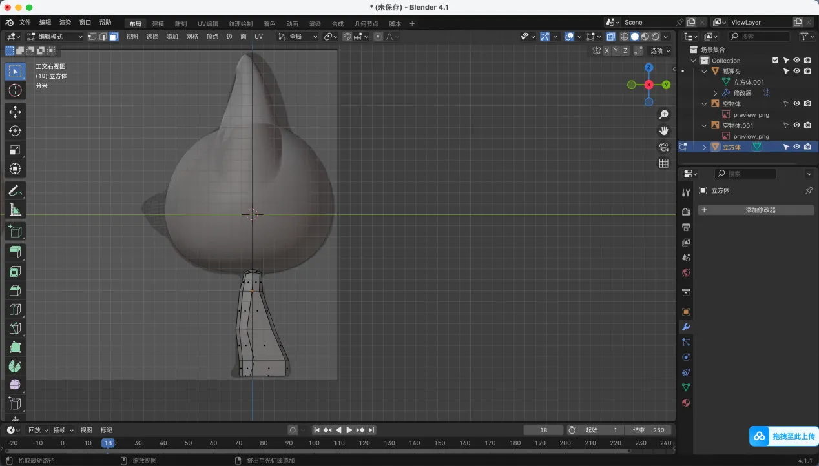Toggle X-ray view in viewport header
This screenshot has width=819, height=466.
pyautogui.click(x=610, y=37)
